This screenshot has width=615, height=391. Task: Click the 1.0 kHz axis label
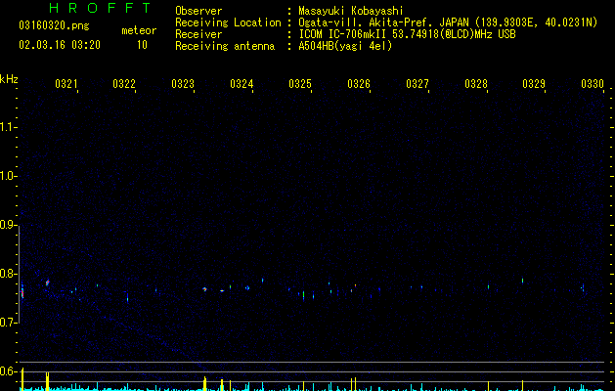click(8, 176)
